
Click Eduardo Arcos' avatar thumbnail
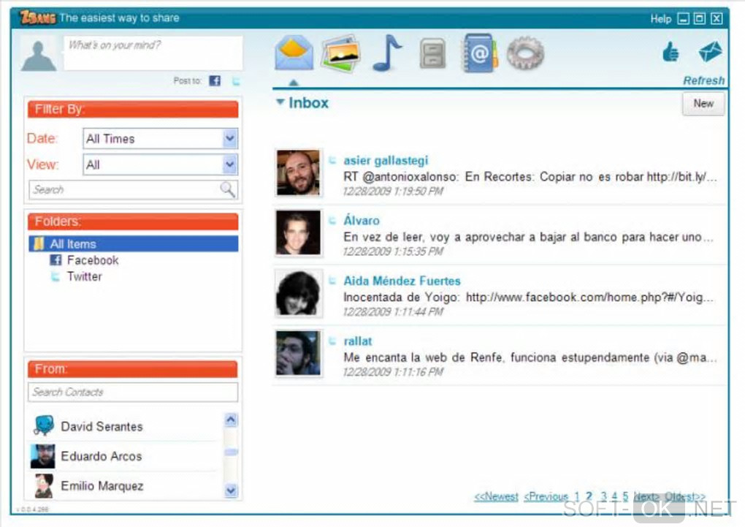click(x=43, y=456)
